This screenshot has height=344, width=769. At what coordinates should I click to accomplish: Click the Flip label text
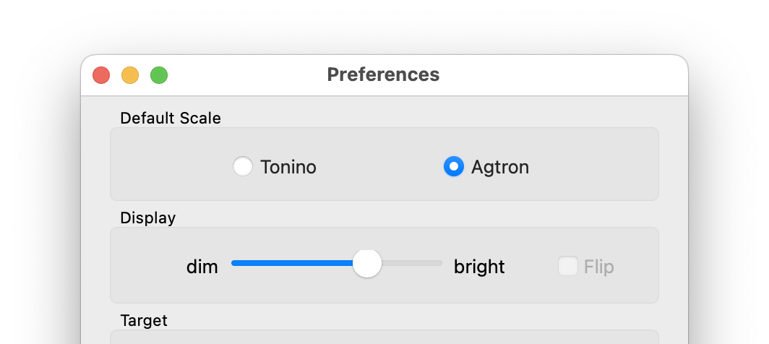click(599, 267)
